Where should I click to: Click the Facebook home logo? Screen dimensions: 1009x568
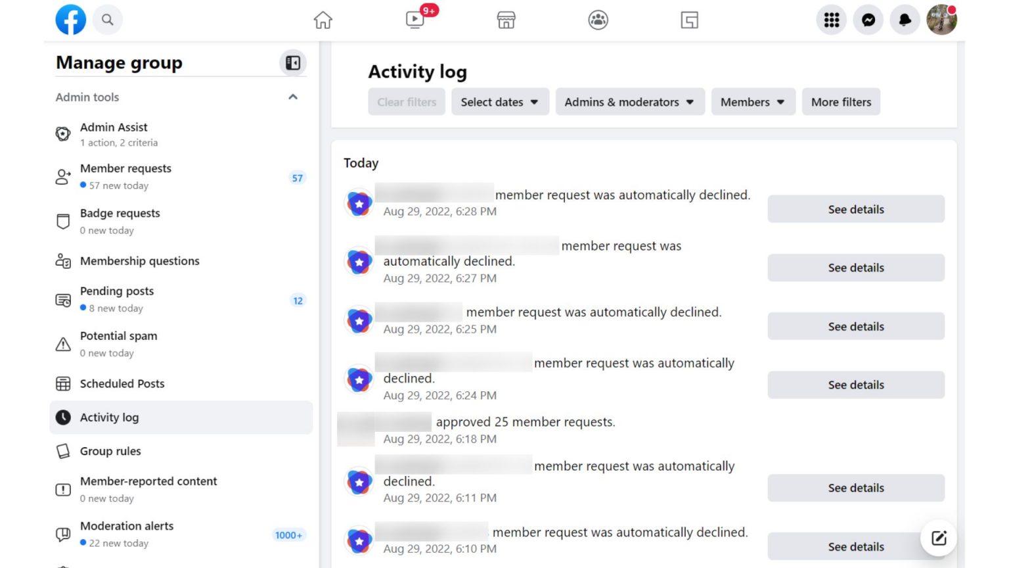point(70,20)
